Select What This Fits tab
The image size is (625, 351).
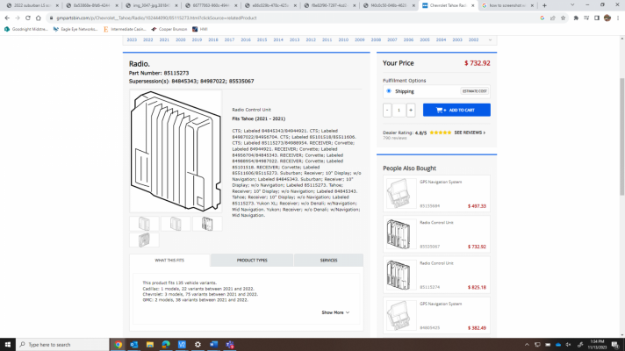pyautogui.click(x=169, y=260)
